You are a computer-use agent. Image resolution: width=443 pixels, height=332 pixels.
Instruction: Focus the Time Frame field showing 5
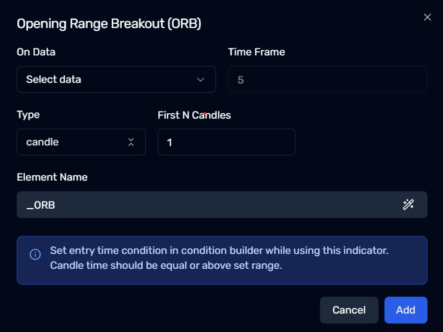[327, 79]
